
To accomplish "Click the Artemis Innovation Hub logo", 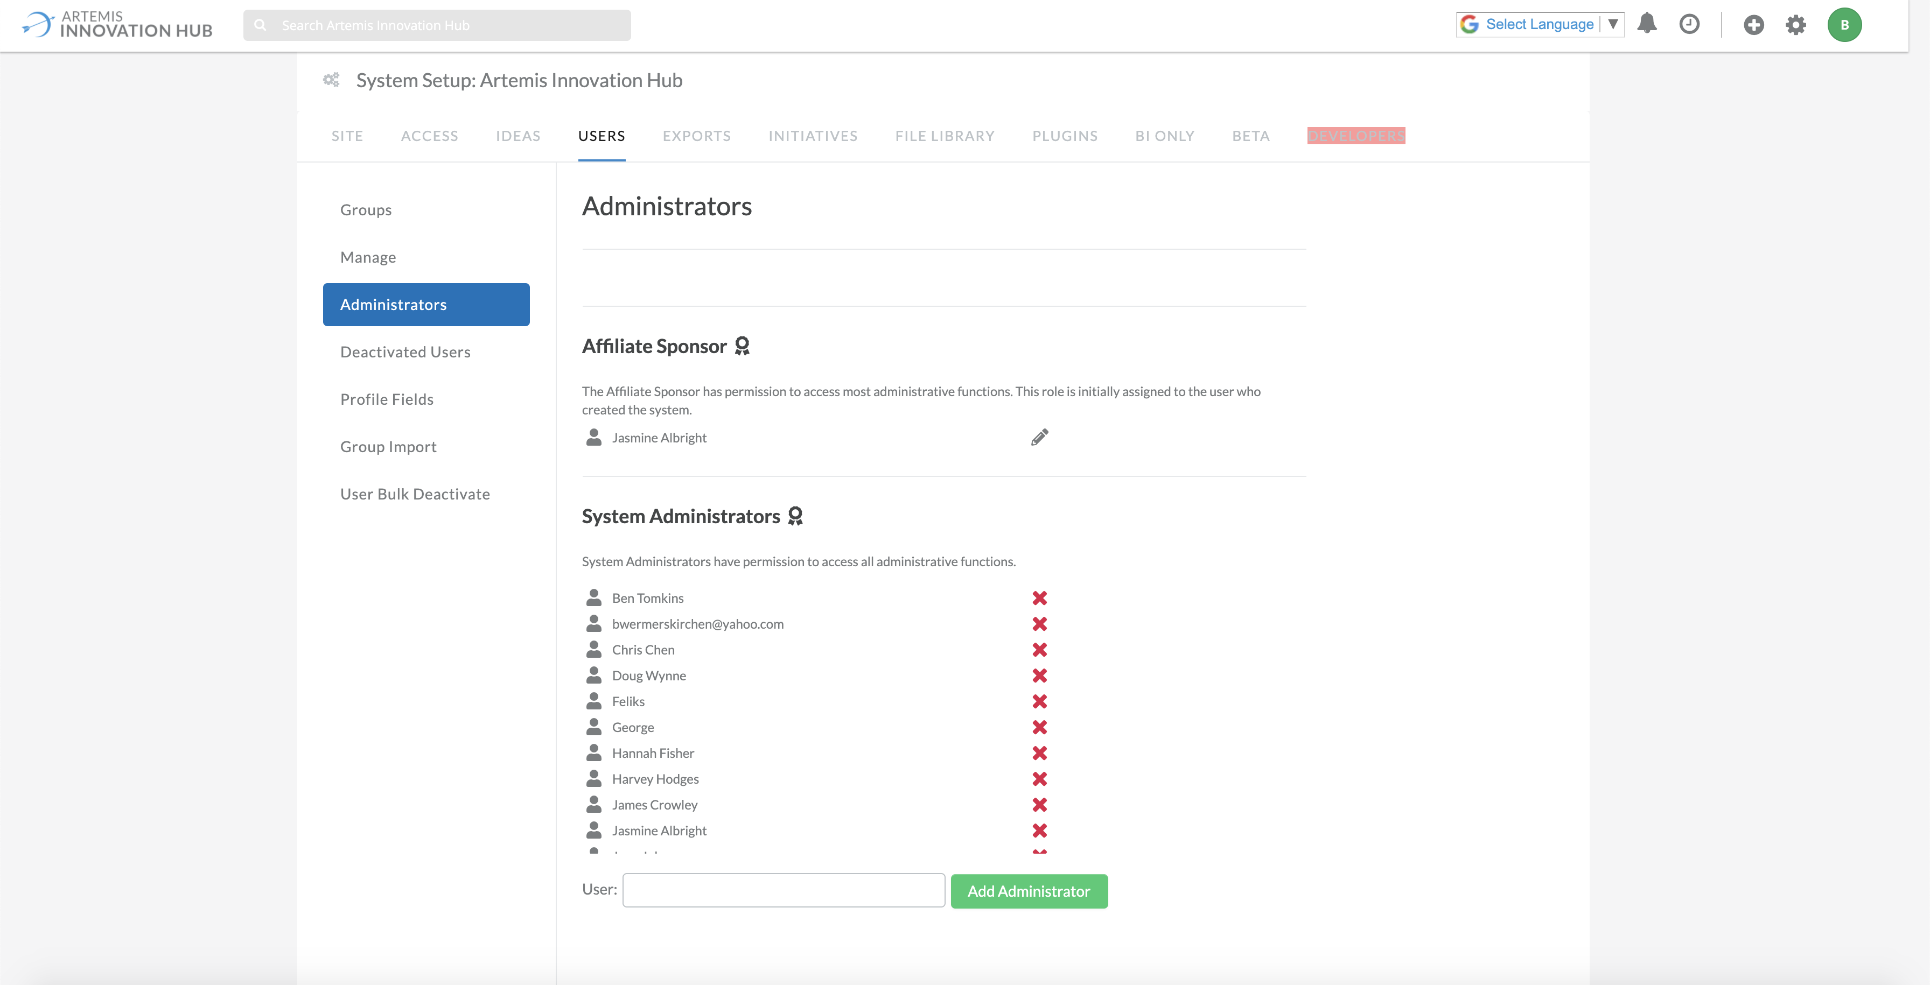I will (117, 25).
